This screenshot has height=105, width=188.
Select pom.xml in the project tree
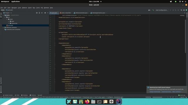[26, 25]
